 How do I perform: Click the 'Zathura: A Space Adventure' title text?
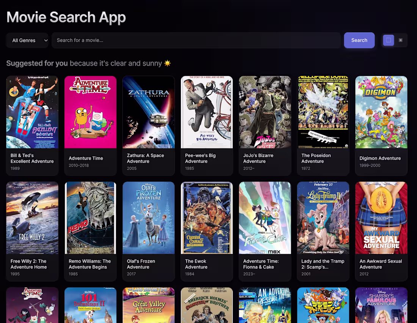(x=146, y=158)
